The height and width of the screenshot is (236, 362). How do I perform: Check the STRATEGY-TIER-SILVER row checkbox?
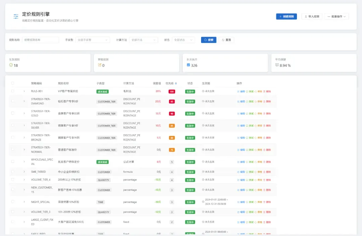pyautogui.click(x=13, y=125)
